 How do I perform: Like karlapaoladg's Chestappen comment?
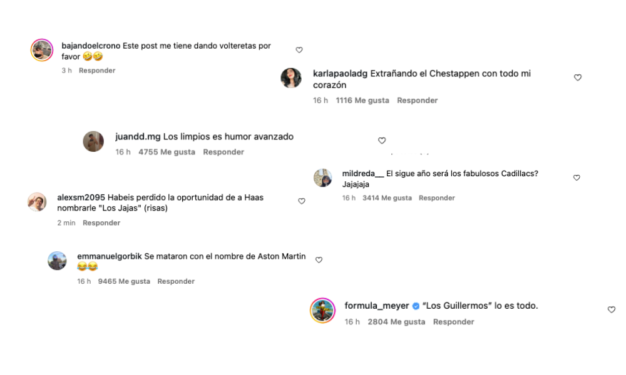point(578,77)
